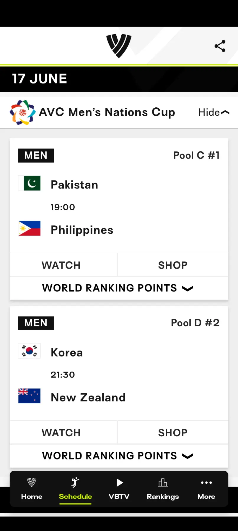238x531 pixels.
Task: Click SHOP under the Pool C match
Action: [173, 265]
